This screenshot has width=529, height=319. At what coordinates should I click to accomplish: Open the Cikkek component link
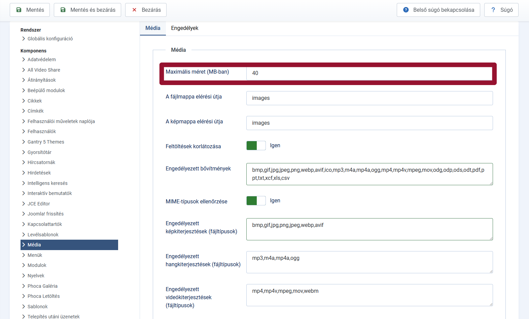[x=35, y=101]
